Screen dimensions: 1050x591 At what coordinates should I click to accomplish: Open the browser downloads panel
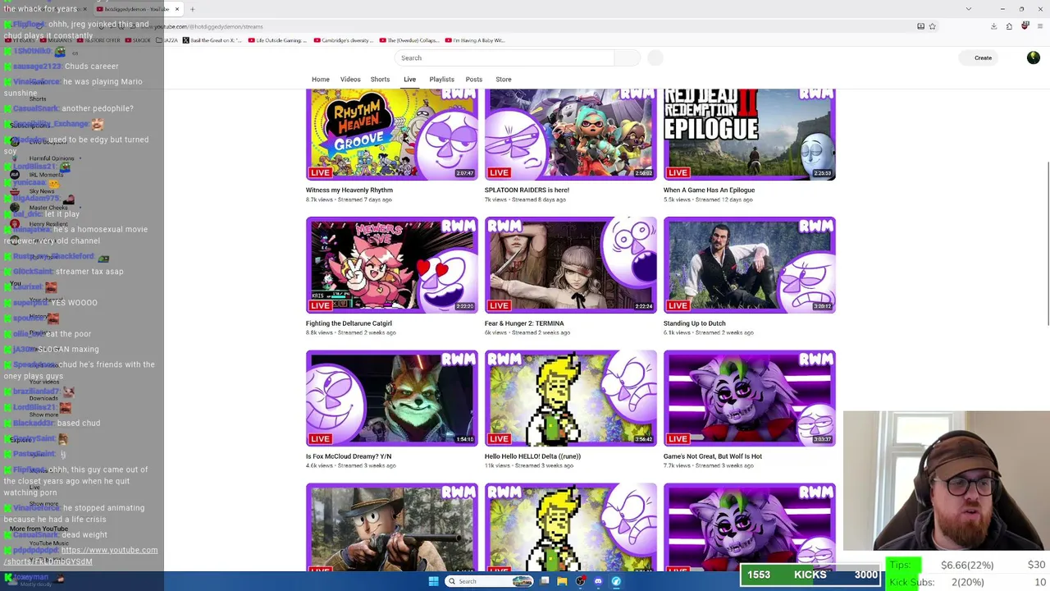(x=993, y=26)
